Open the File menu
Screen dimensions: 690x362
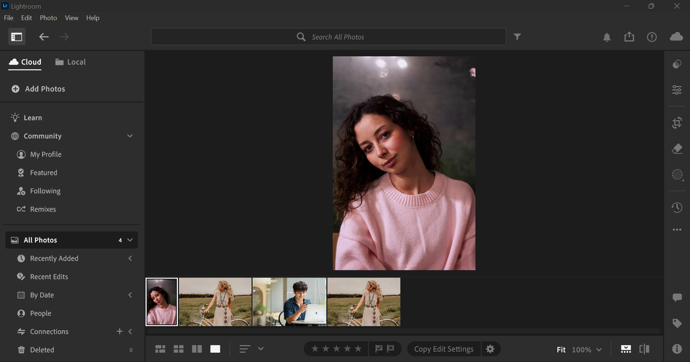(x=9, y=18)
